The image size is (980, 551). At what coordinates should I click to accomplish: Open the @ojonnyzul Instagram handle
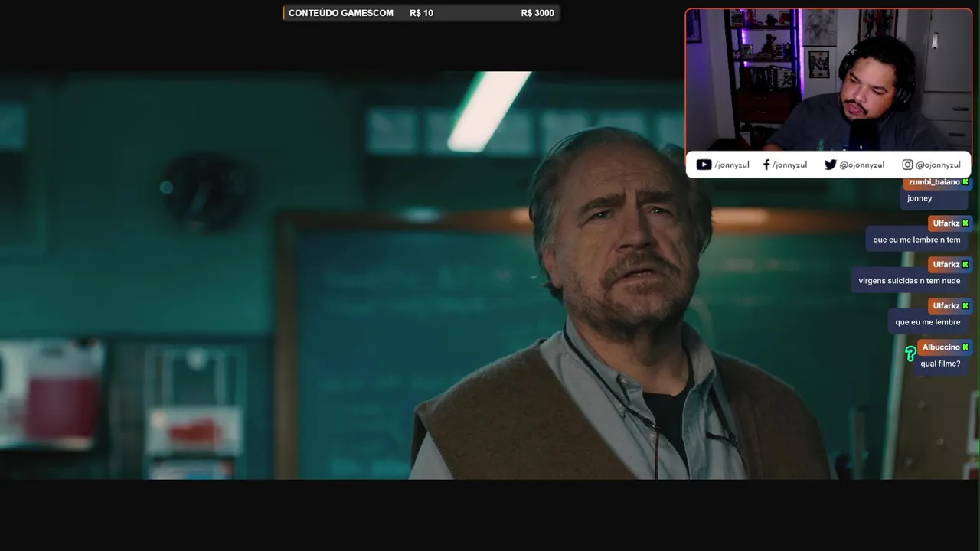coord(938,165)
